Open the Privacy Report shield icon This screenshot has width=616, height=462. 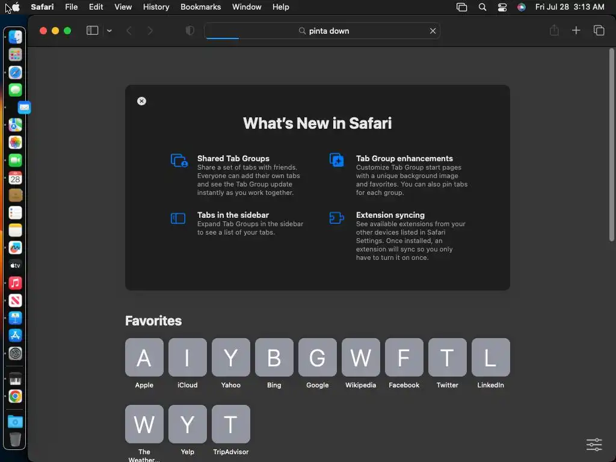tap(189, 31)
